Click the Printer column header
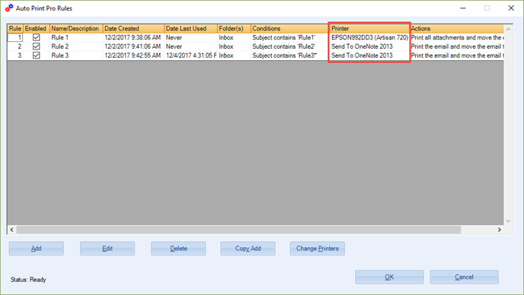Image resolution: width=524 pixels, height=295 pixels. pos(369,28)
